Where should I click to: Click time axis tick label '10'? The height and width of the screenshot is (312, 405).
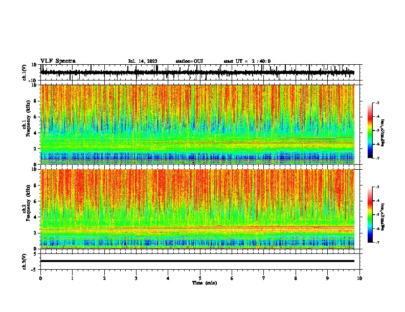359,278
